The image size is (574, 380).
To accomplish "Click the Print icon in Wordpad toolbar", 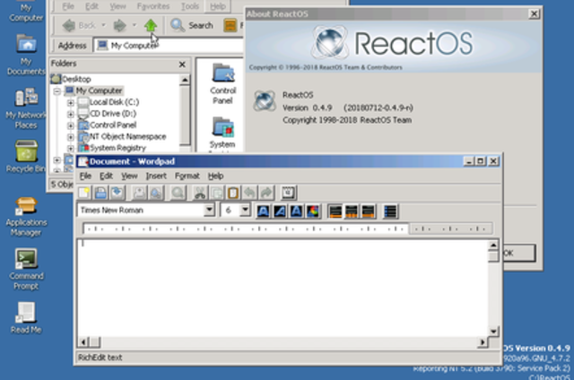I will click(139, 193).
